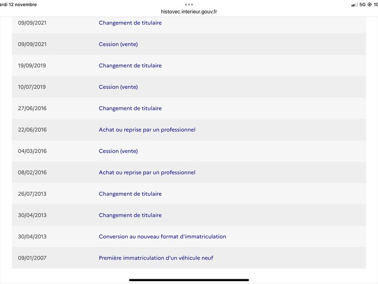Select Première immatriculation d'un véhicule neuf
378x284 pixels.
(156, 258)
